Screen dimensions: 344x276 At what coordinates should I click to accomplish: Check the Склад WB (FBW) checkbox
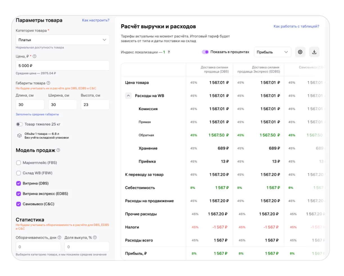(19, 173)
